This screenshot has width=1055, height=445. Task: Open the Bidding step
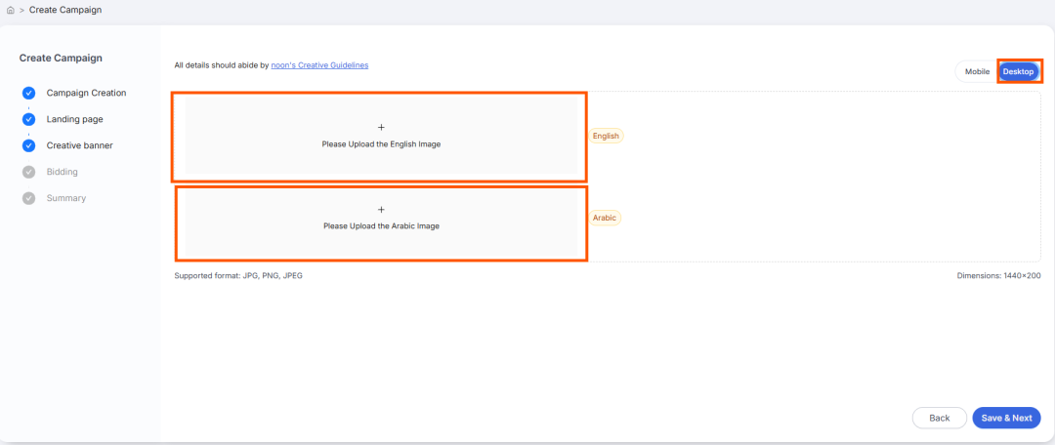pyautogui.click(x=63, y=172)
